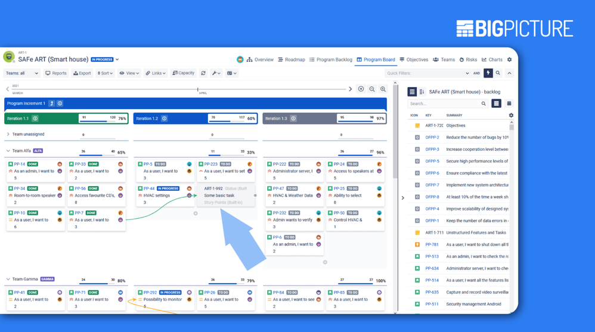Click Program Increment 1 jump-up arrow icon
This screenshot has height=332, width=595.
(x=52, y=103)
